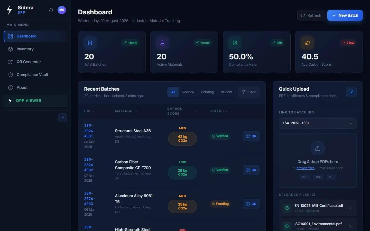Open the Filter options

[x=249, y=92]
